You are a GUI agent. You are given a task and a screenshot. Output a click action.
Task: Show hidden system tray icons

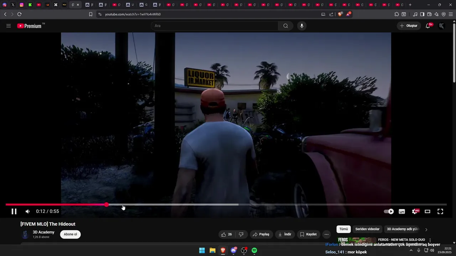(x=411, y=250)
